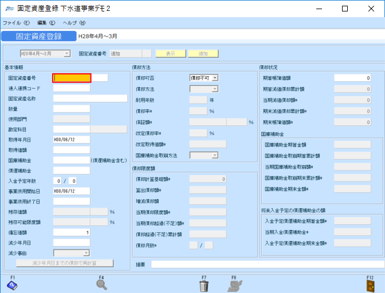The width and height of the screenshot is (385, 293).
Task: Minimize the 固定資産登録 window
Action: pyautogui.click(x=319, y=9)
